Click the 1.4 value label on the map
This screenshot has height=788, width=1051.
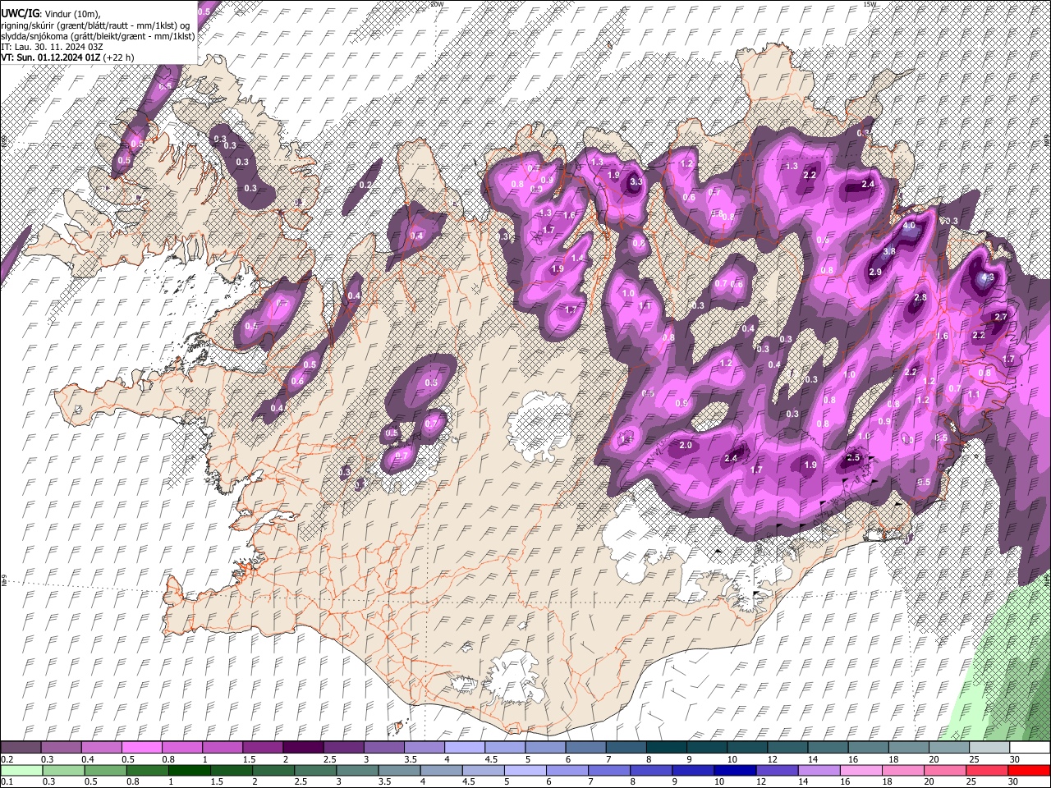(x=577, y=259)
